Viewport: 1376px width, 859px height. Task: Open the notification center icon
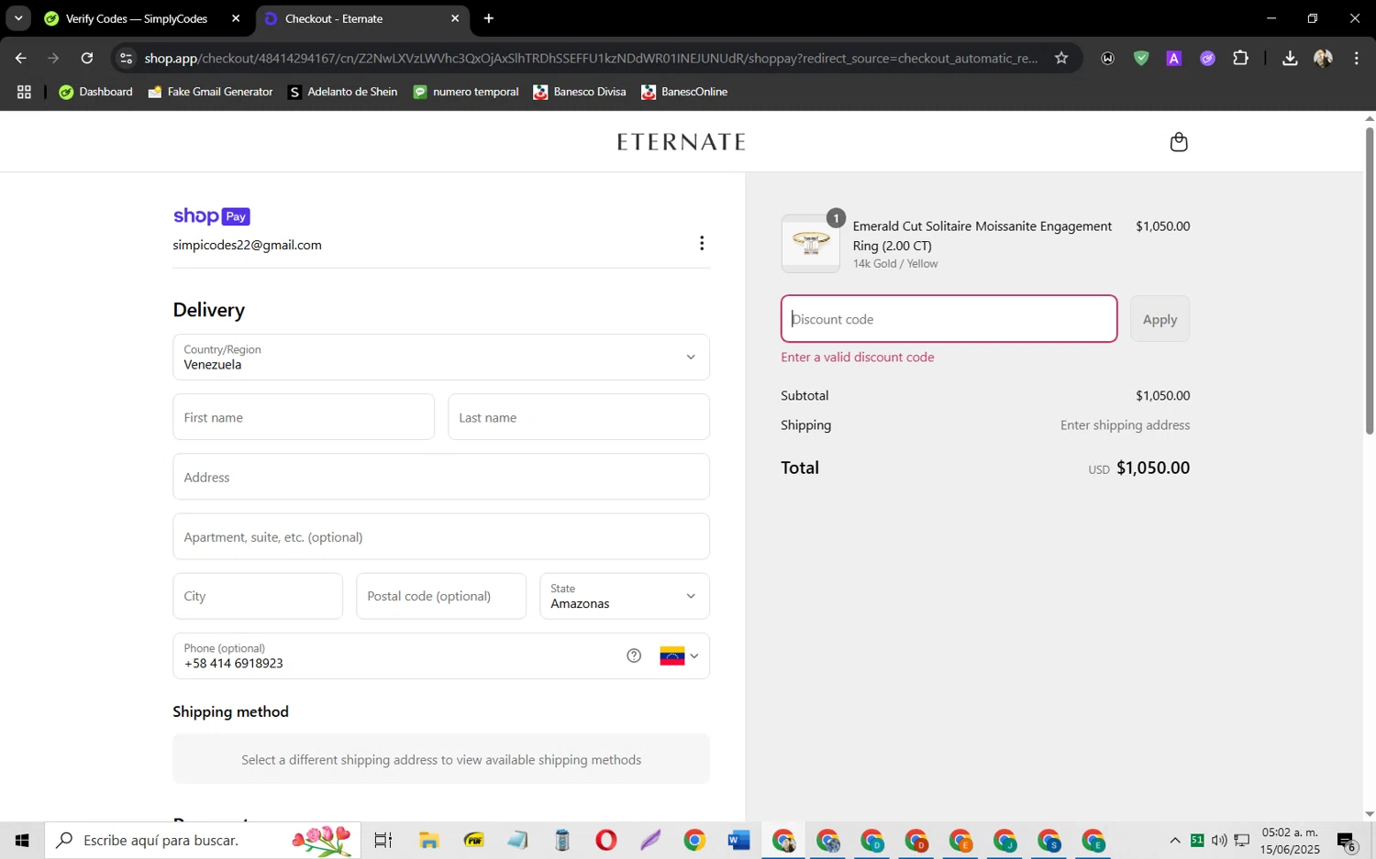[1347, 841]
